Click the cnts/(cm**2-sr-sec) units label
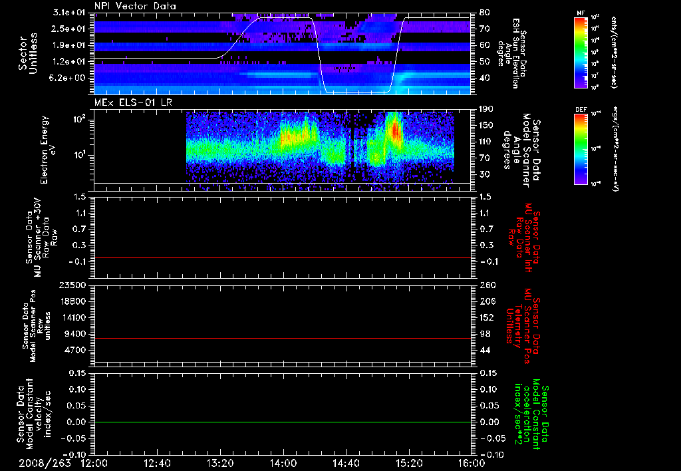Screen dimensions: 681x471 [614, 52]
